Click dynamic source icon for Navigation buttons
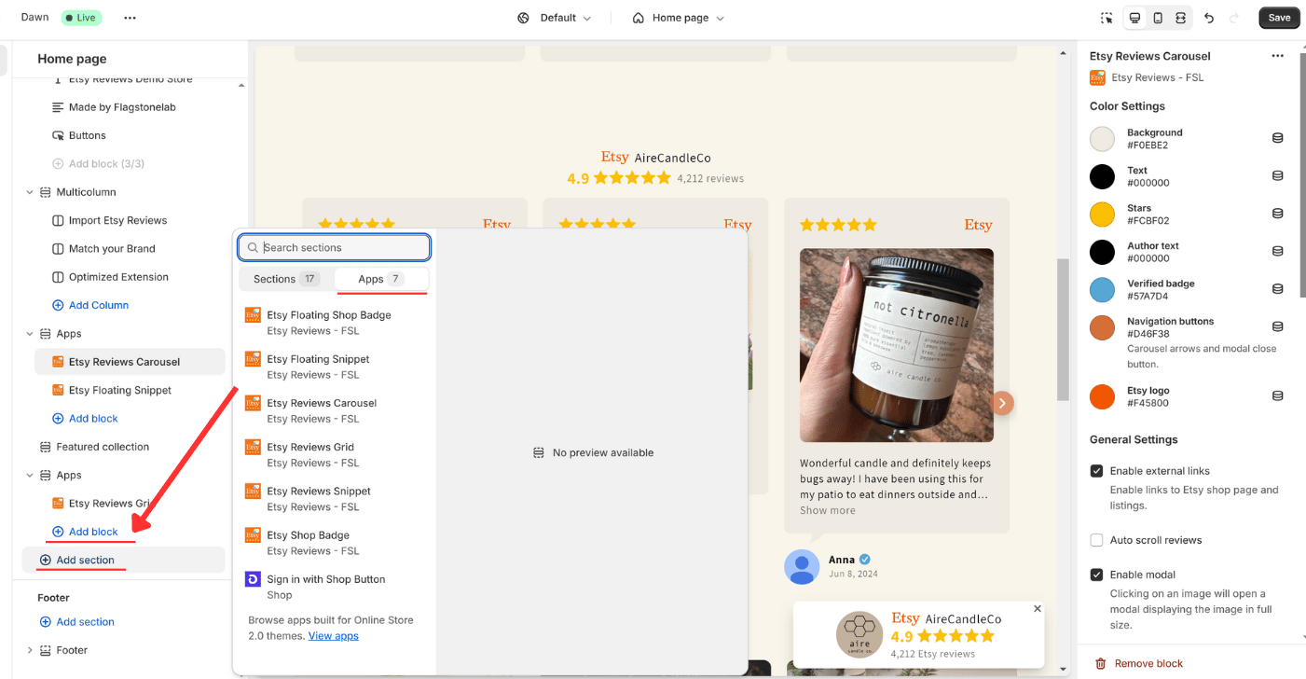The image size is (1306, 679). coord(1277,326)
